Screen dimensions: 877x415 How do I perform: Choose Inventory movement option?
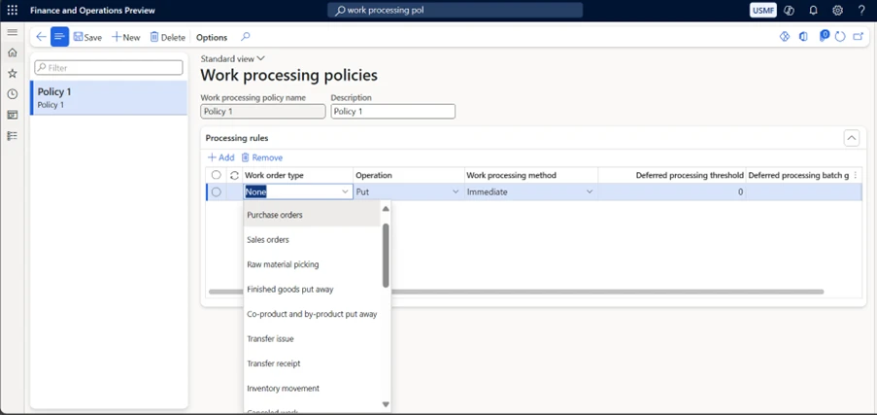tap(312, 388)
